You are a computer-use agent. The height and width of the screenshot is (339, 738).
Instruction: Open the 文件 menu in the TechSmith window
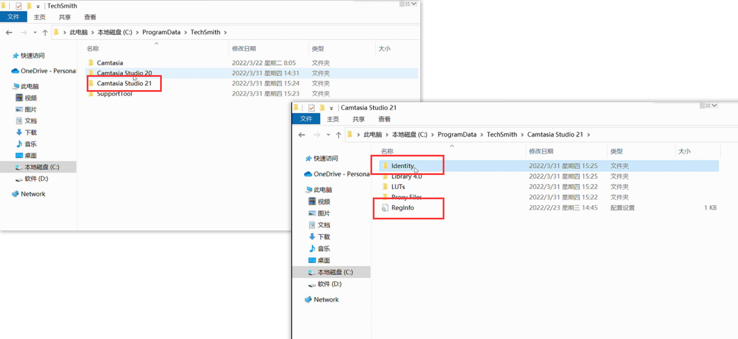13,17
